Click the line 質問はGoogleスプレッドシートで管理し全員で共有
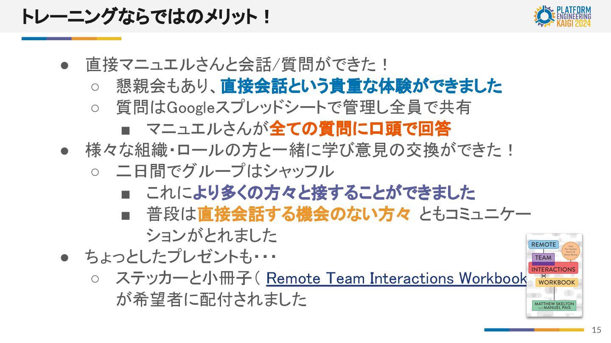The image size is (611, 343). point(294,108)
